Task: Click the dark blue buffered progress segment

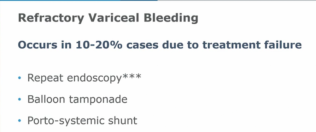Action: 139,0
